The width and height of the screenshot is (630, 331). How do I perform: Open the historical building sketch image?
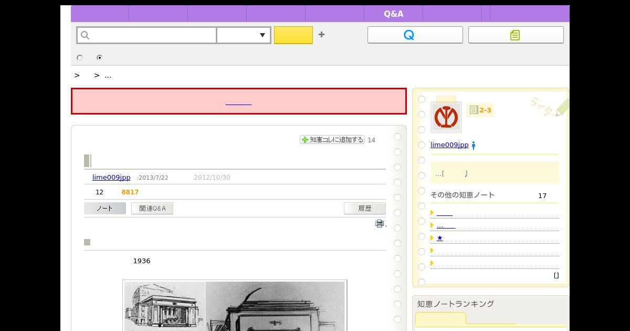point(235,306)
